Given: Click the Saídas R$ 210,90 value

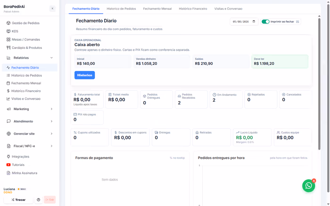Looking at the screenshot, I should point(204,63).
